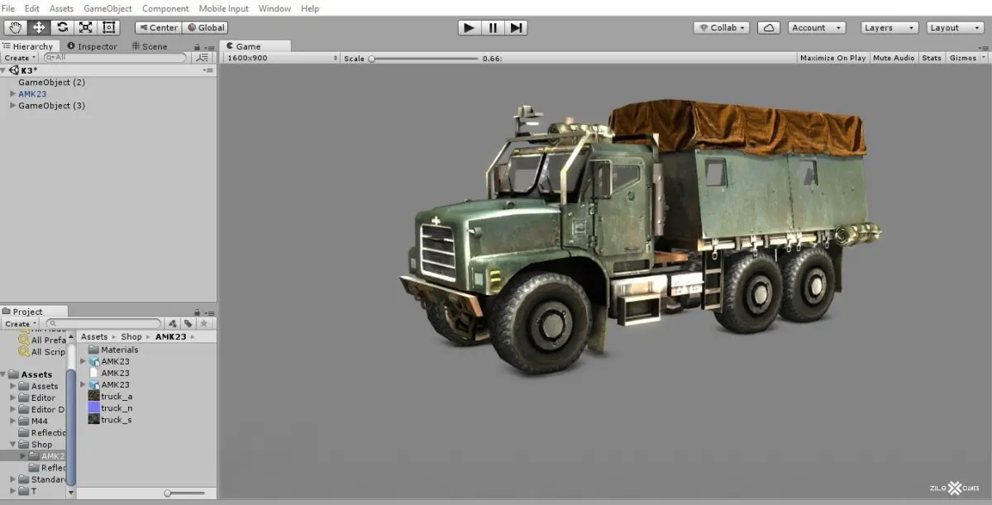Screen dimensions: 992x505
Task: Switch to the Scene tab
Action: tap(150, 46)
